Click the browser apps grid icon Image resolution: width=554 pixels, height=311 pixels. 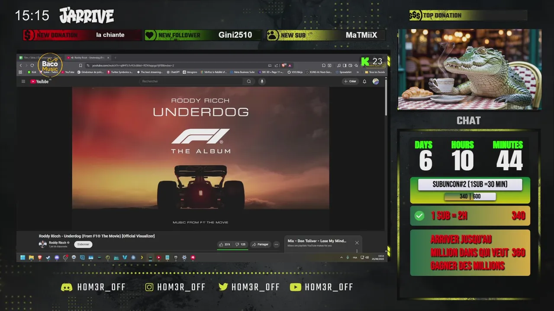(20, 72)
